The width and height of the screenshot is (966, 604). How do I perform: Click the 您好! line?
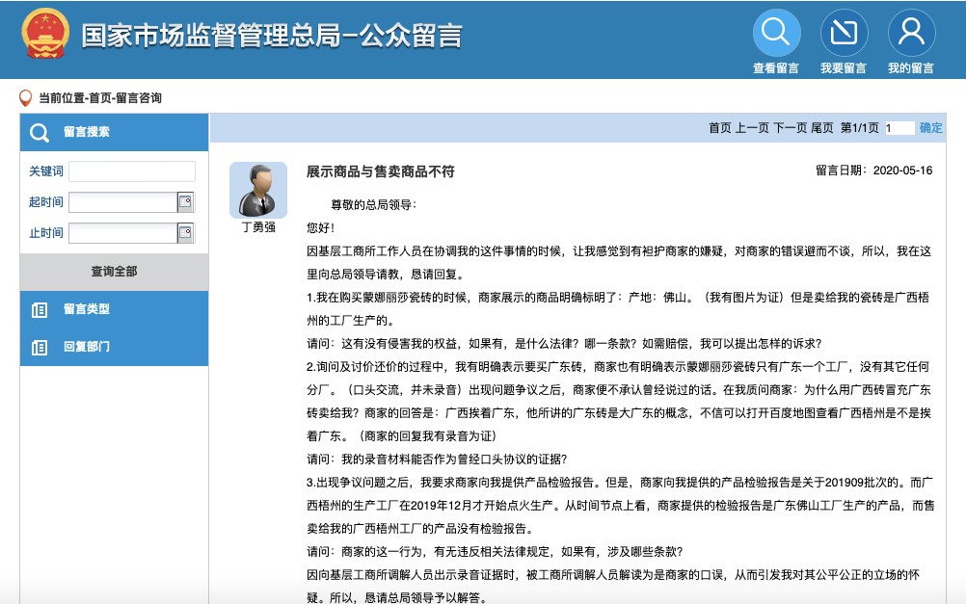(x=320, y=227)
